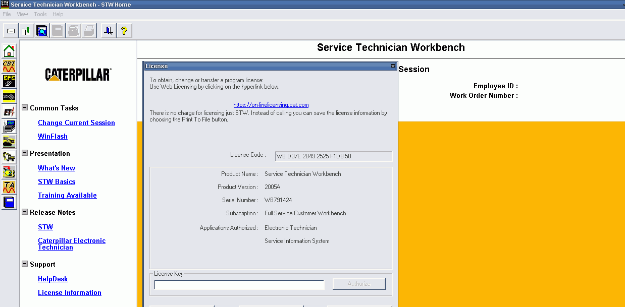Screen dimensions: 625x307
Task: Click the blue exit arrow toolbar icon
Action: click(x=108, y=31)
